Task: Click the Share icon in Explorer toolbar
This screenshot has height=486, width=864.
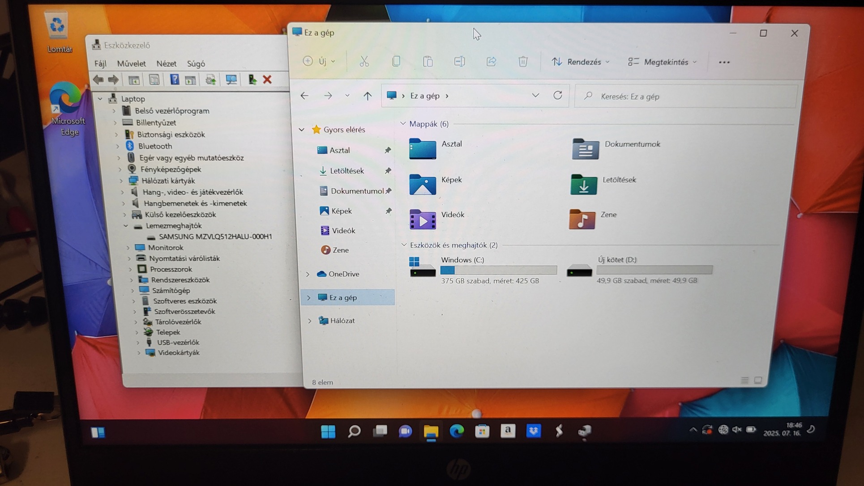Action: (x=491, y=62)
